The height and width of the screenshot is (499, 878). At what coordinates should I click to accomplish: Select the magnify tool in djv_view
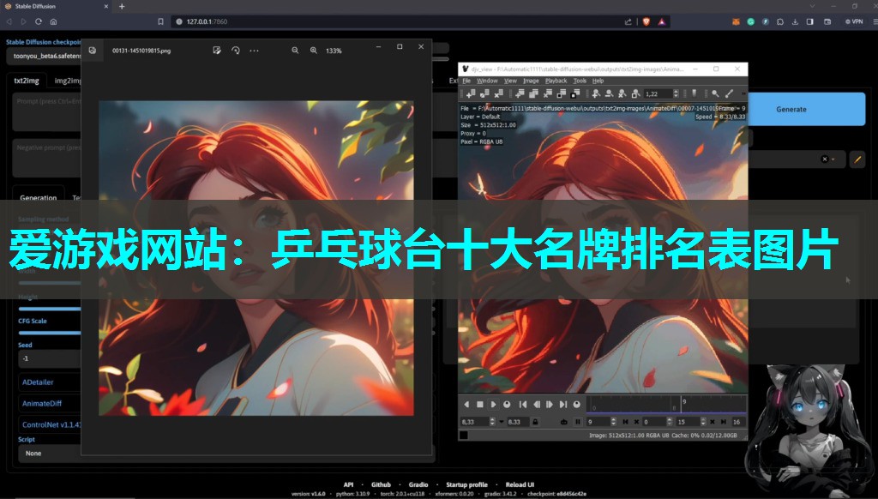[x=715, y=93]
